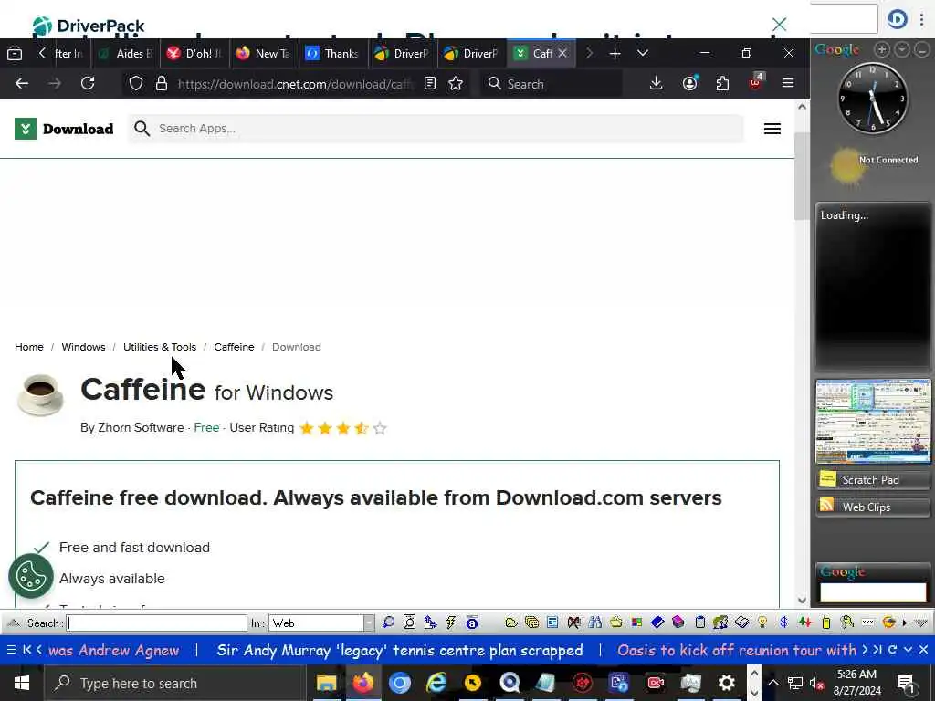This screenshot has width=935, height=701.
Task: Toggle reader view in the address bar
Action: 430,83
